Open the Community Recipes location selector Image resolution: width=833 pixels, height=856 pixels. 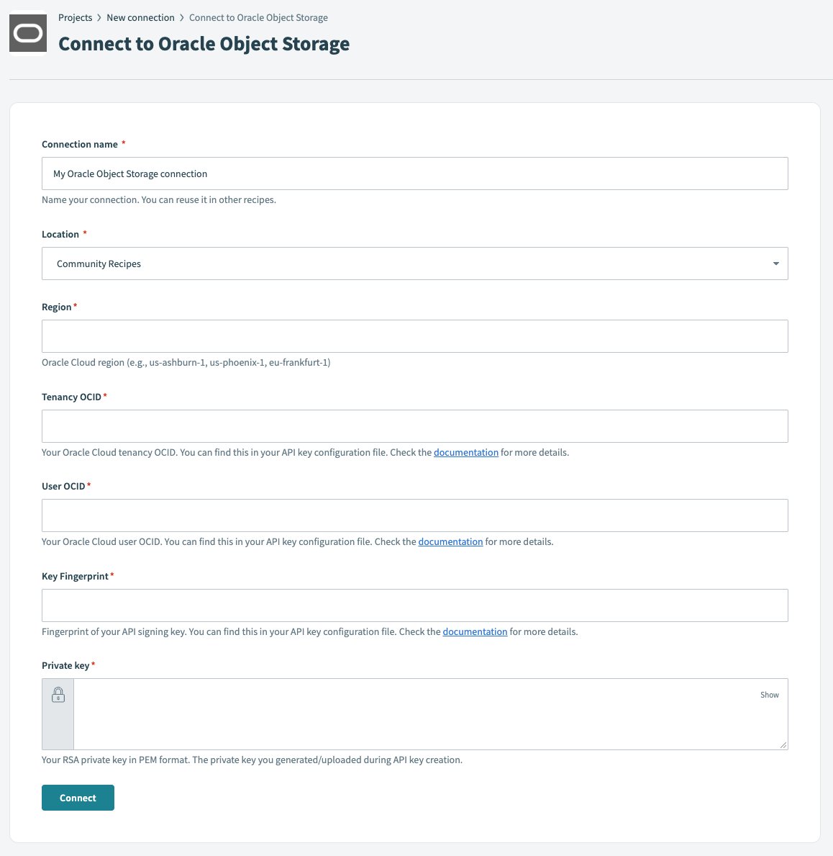pos(414,263)
